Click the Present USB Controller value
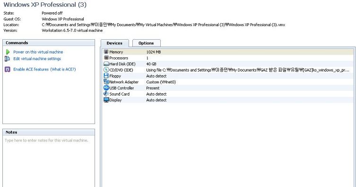356x187 pixels. coord(153,88)
